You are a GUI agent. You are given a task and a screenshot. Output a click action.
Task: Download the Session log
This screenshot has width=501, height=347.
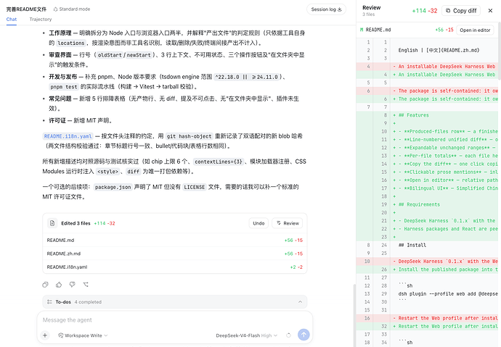[x=326, y=9]
